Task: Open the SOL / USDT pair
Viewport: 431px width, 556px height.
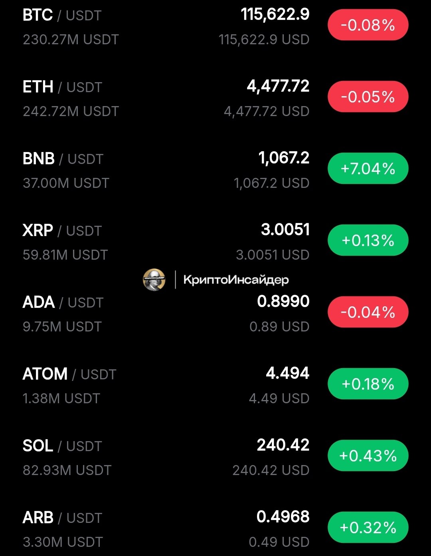Action: 215,457
